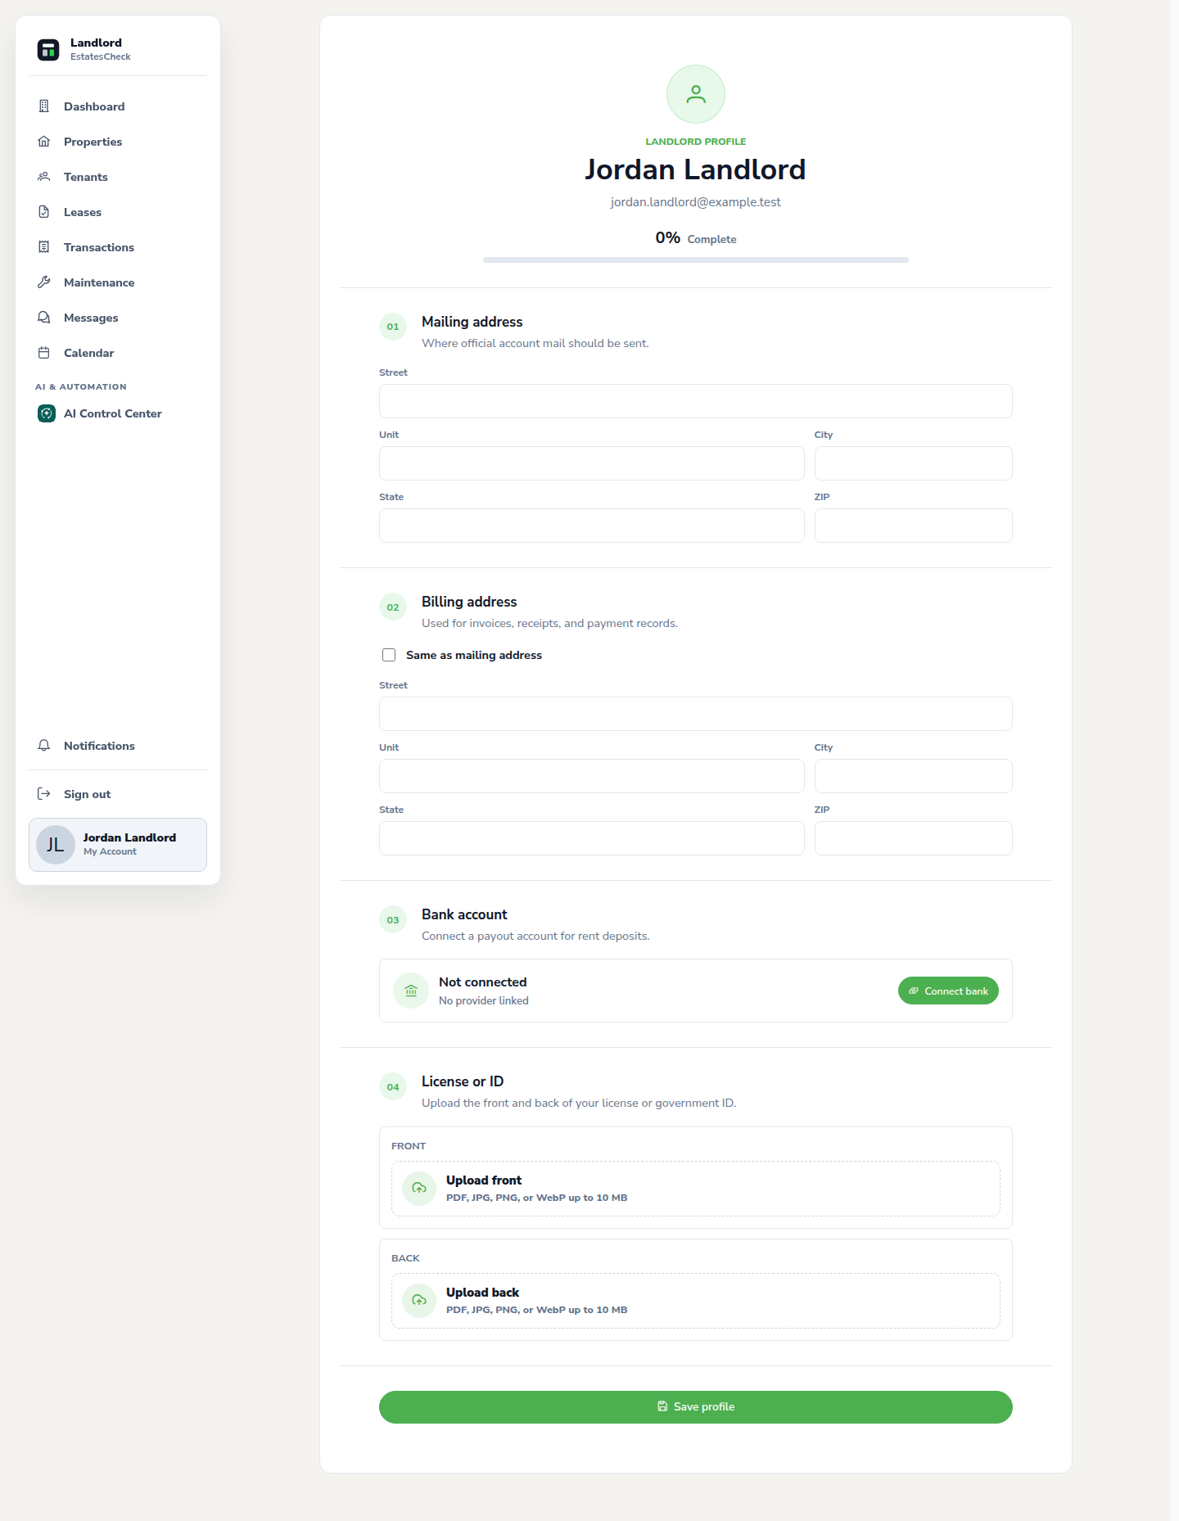This screenshot has height=1521, width=1179.
Task: Focus the Mailing address Unit field
Action: pos(592,463)
